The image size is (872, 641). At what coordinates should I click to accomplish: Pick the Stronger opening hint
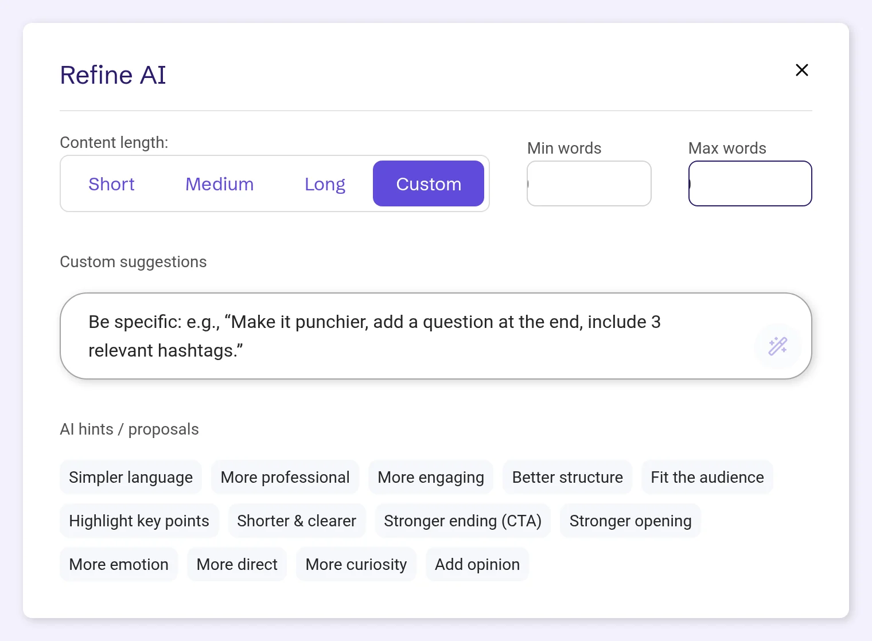pyautogui.click(x=630, y=521)
